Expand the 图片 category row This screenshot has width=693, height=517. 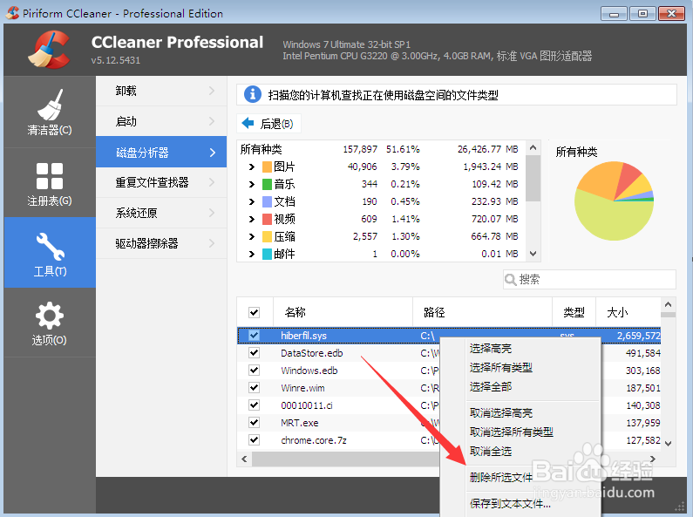point(251,167)
